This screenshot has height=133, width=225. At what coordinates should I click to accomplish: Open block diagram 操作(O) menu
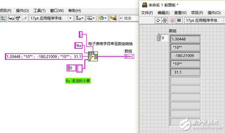[x=22, y=10]
